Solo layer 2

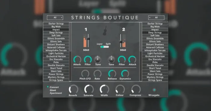point(123,50)
